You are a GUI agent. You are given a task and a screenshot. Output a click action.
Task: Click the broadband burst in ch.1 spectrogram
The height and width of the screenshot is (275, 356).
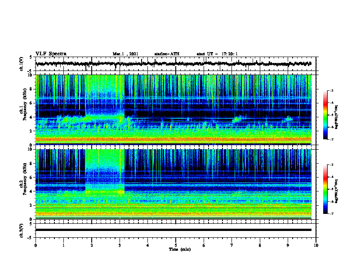(x=105, y=98)
